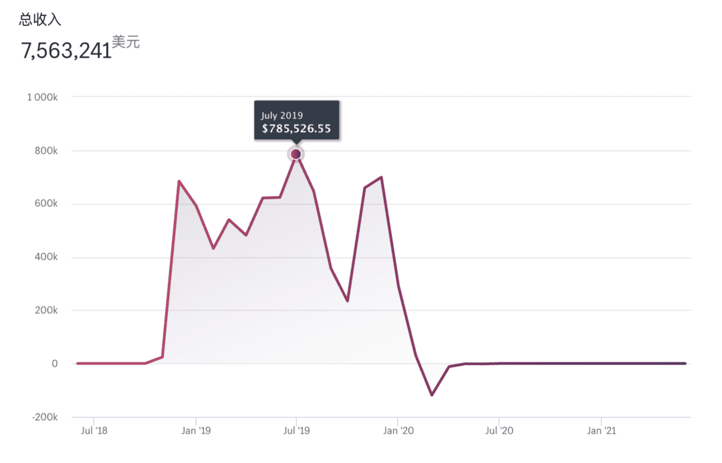Select the Jul '18 axis label

[x=94, y=430]
